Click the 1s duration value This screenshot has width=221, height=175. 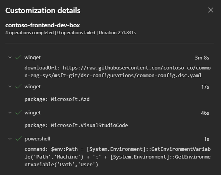[206, 139]
